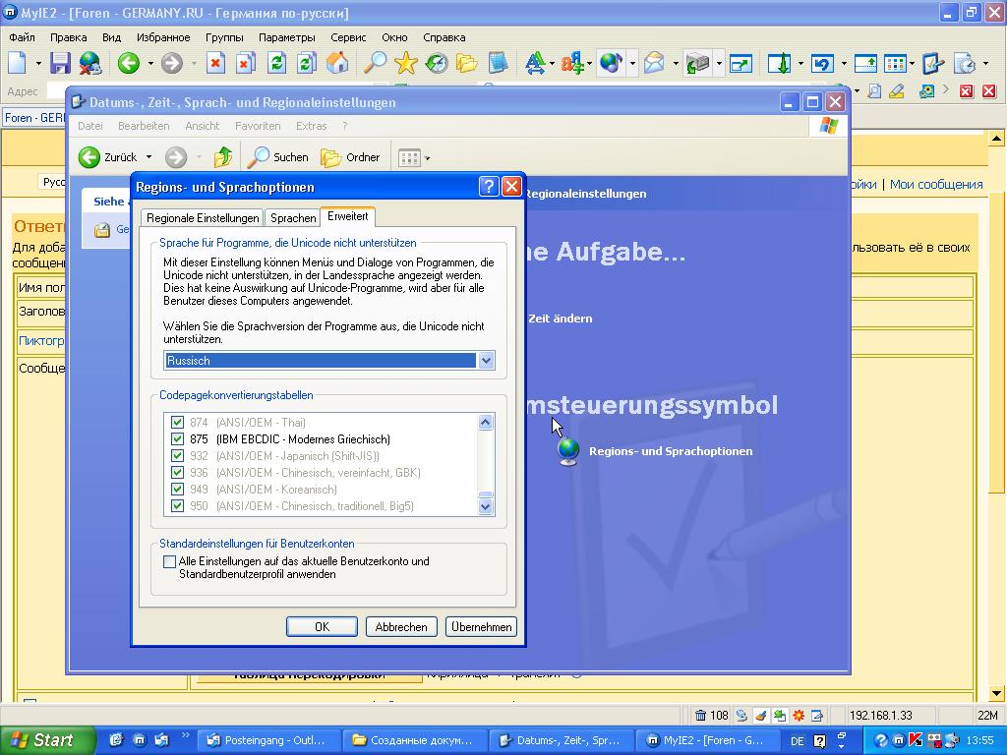Open Regions- und Sprachoptionen link in control panel
The width and height of the screenshot is (1007, 755).
(671, 451)
